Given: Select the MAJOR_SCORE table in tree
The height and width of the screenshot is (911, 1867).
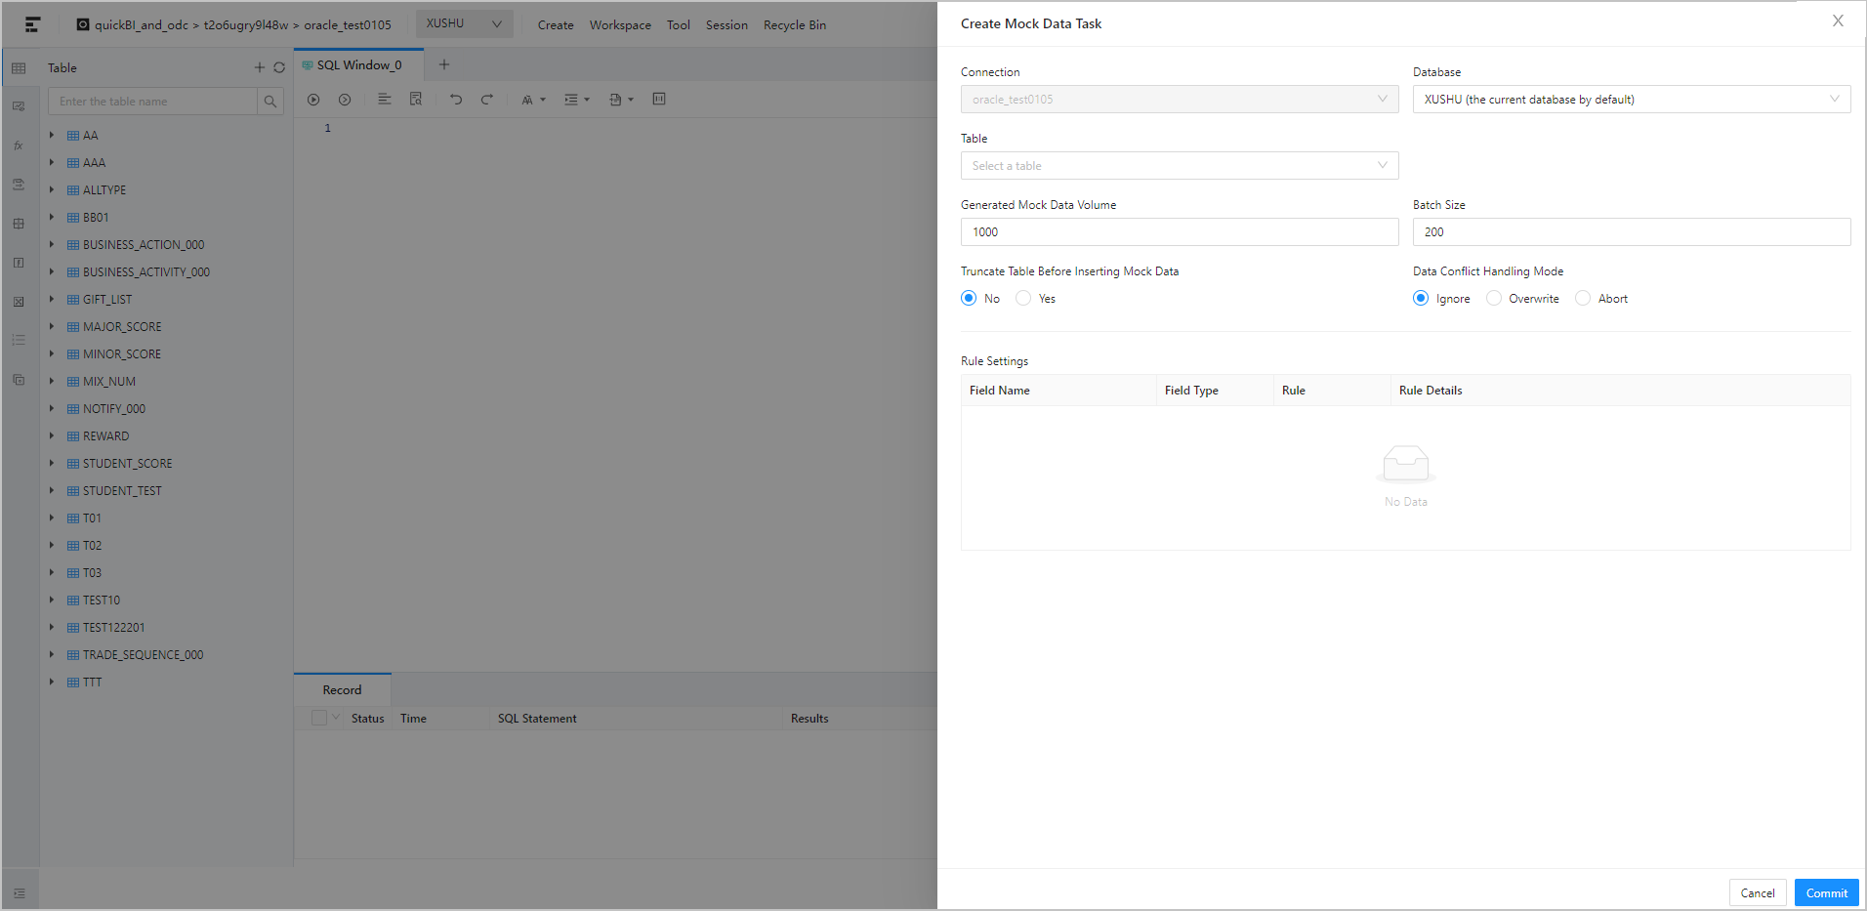Looking at the screenshot, I should 122,327.
